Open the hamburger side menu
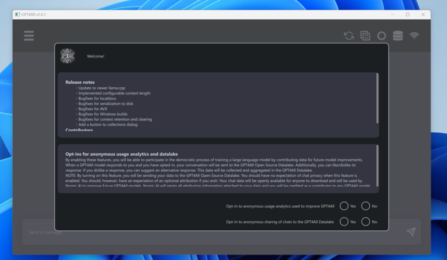Screen dimensions: 447x260 click(29, 36)
